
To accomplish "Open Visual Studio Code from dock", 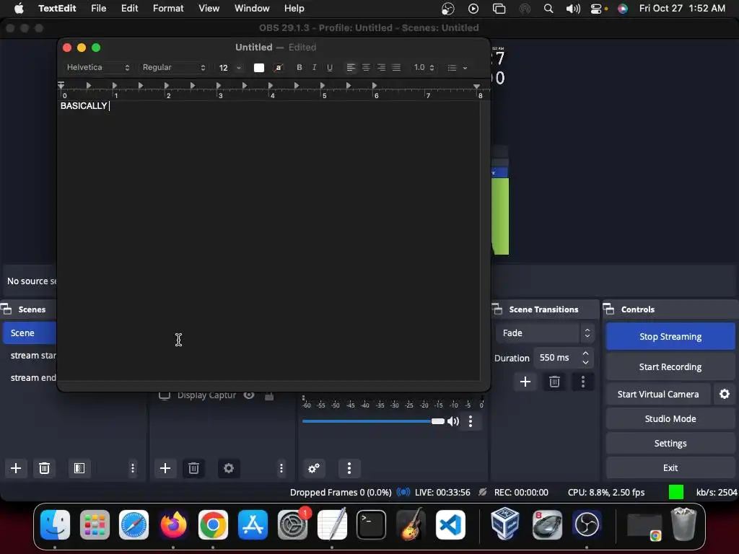I will (450, 524).
